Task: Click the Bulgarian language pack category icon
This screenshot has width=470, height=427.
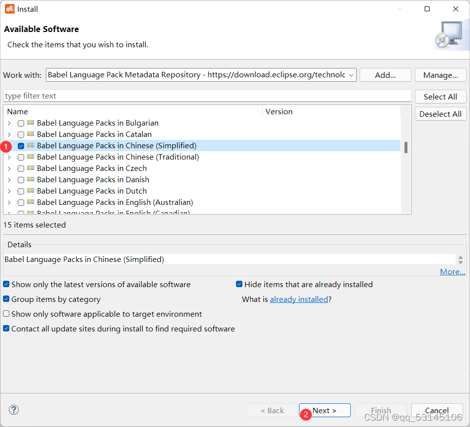Action: coord(31,123)
